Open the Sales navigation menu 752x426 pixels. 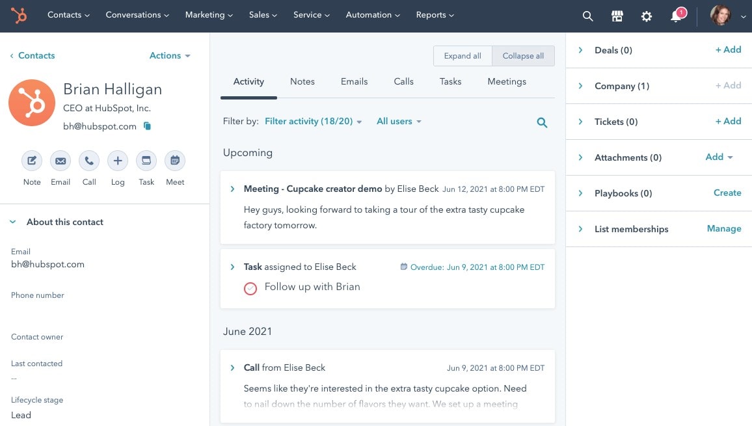(x=263, y=15)
